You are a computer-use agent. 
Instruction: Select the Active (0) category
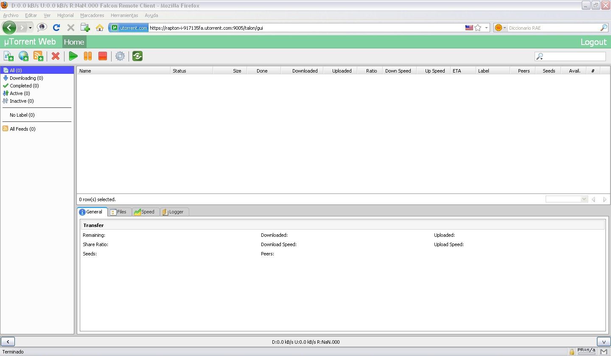click(37, 93)
